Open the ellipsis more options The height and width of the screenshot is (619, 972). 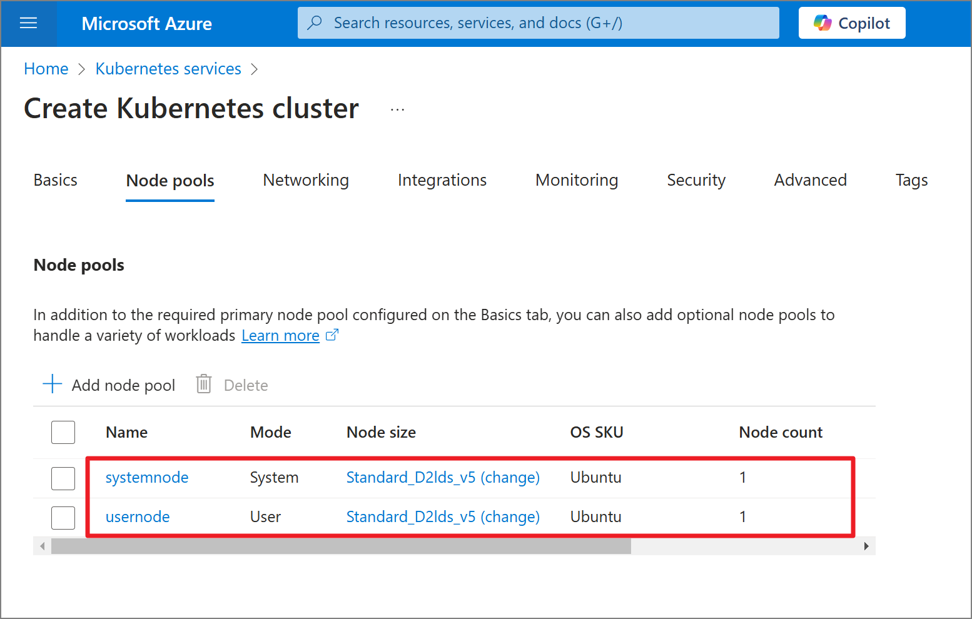398,109
